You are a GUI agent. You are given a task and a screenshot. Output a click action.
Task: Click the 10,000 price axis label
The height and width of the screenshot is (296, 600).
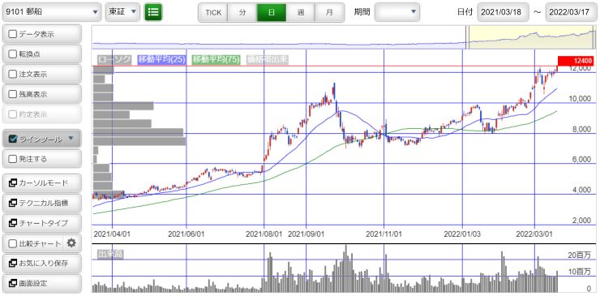pyautogui.click(x=580, y=99)
